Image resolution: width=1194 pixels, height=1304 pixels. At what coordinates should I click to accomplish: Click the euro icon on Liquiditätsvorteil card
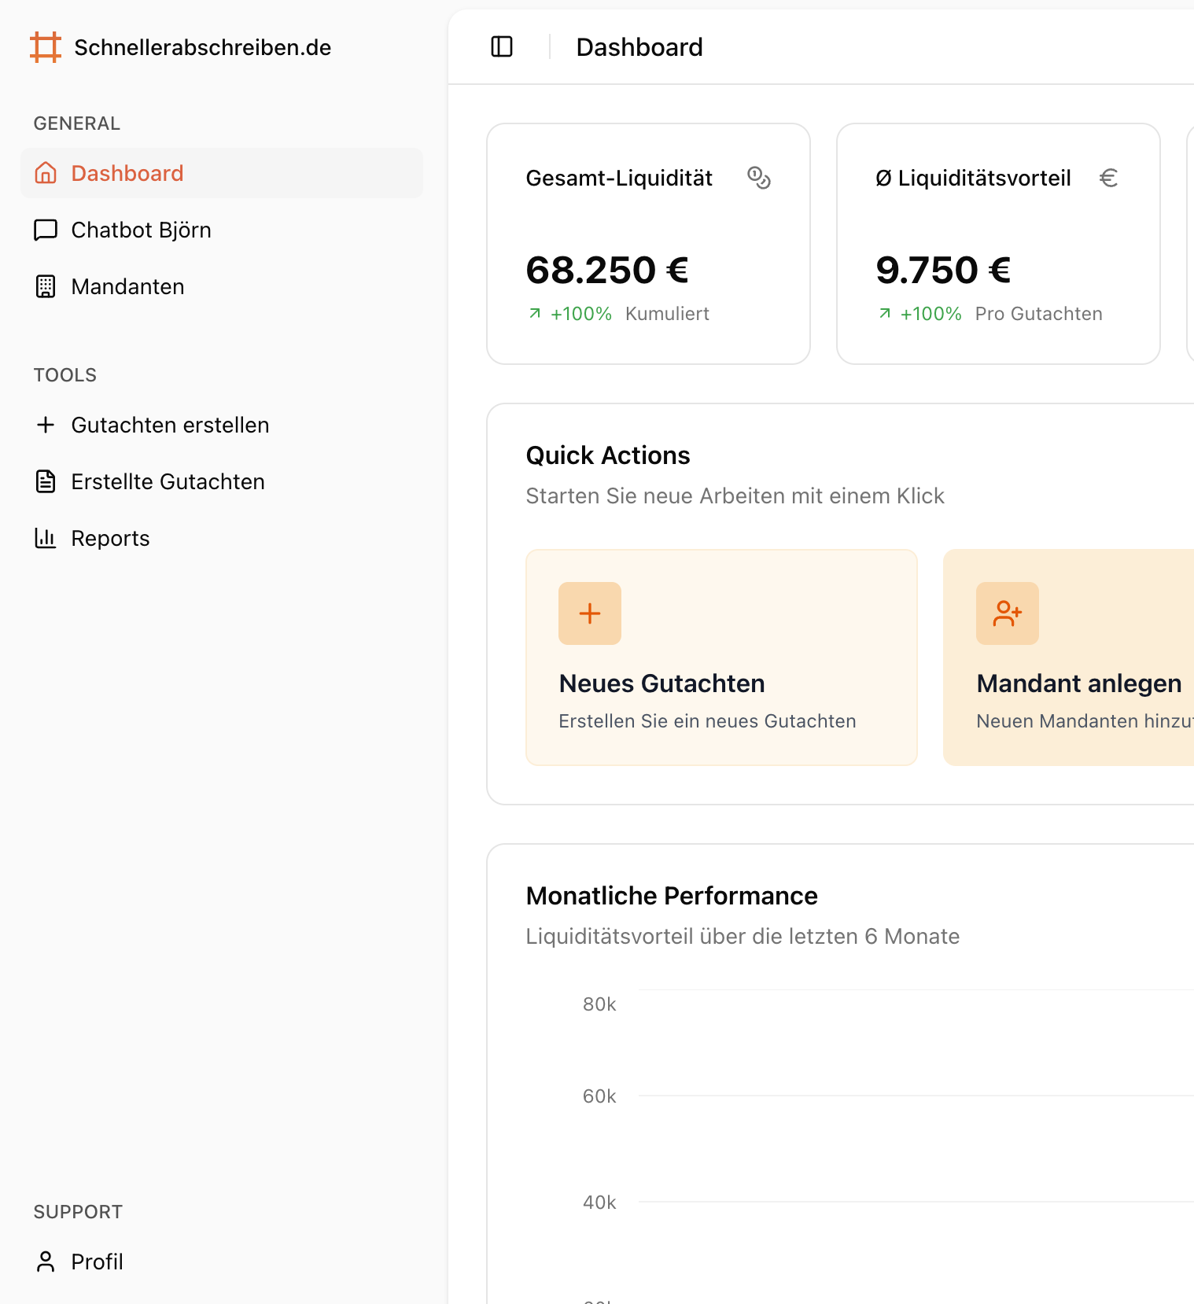coord(1108,178)
